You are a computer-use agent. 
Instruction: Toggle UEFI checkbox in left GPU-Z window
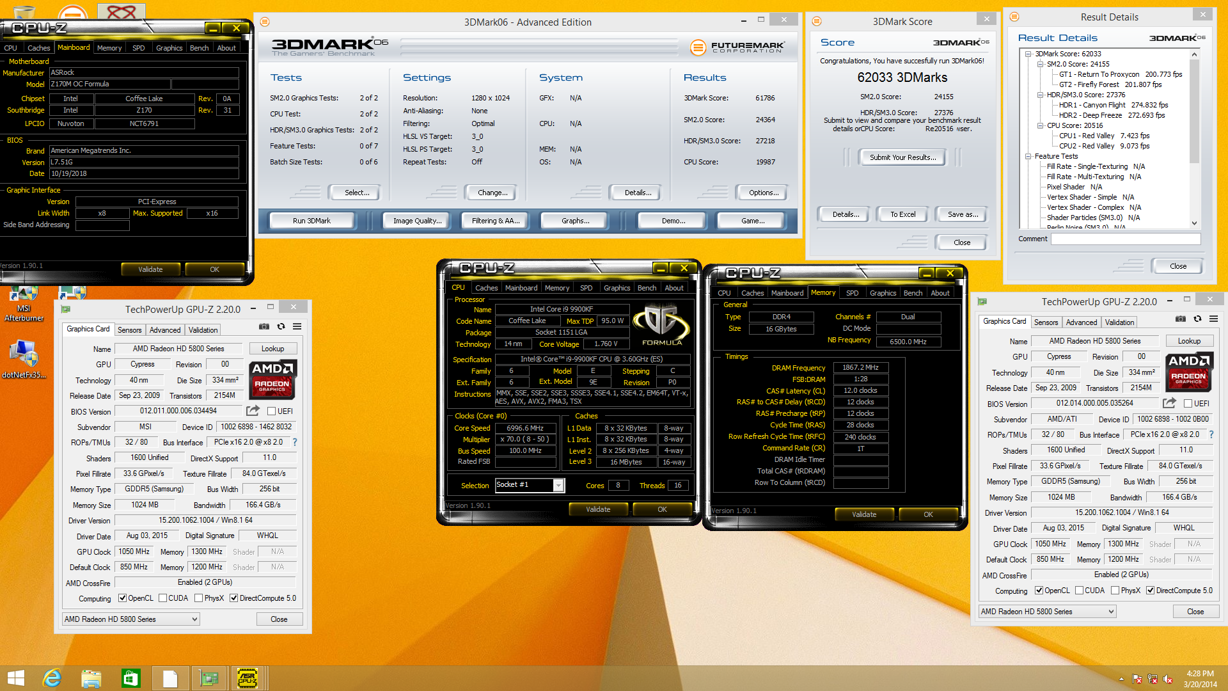(271, 411)
